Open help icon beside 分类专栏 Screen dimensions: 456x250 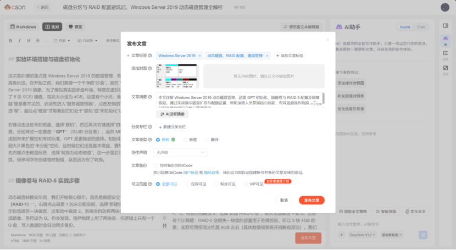150,127
